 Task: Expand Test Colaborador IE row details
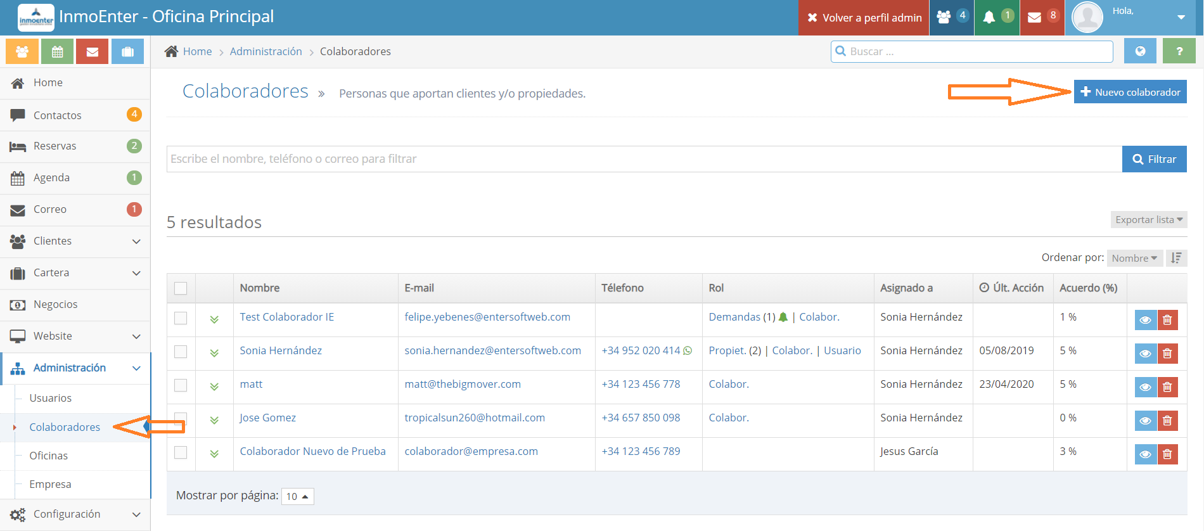coord(214,319)
